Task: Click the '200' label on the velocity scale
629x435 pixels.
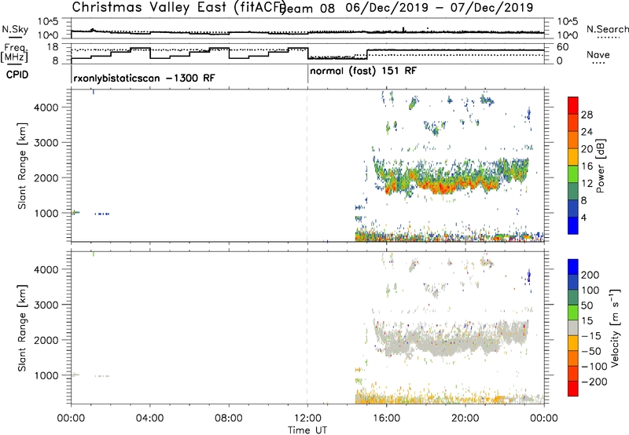Action: (x=590, y=275)
